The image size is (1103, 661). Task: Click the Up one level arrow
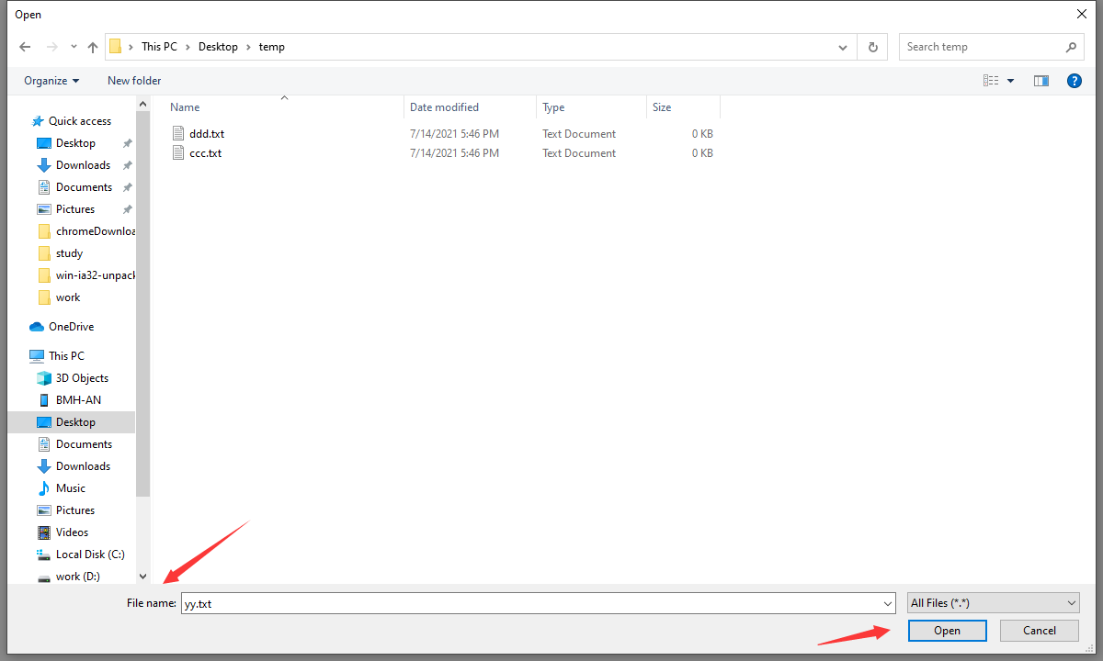[92, 46]
